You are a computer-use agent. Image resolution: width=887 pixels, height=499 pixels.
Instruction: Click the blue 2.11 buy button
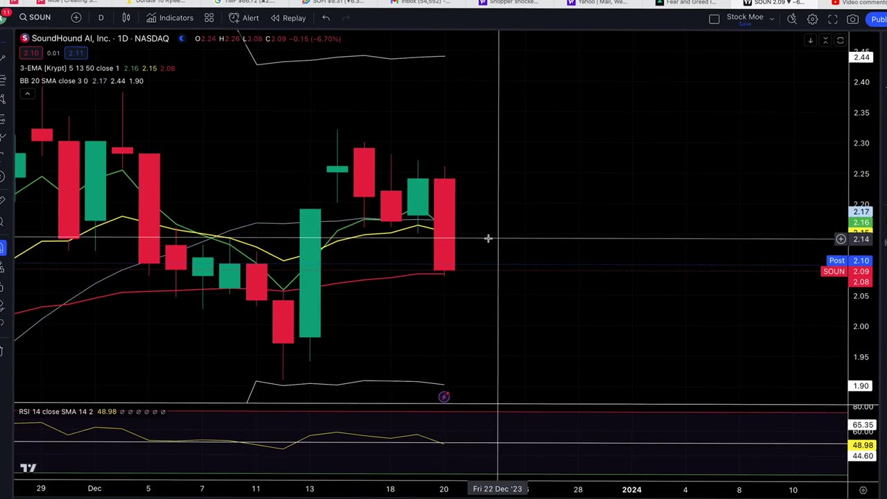(76, 53)
